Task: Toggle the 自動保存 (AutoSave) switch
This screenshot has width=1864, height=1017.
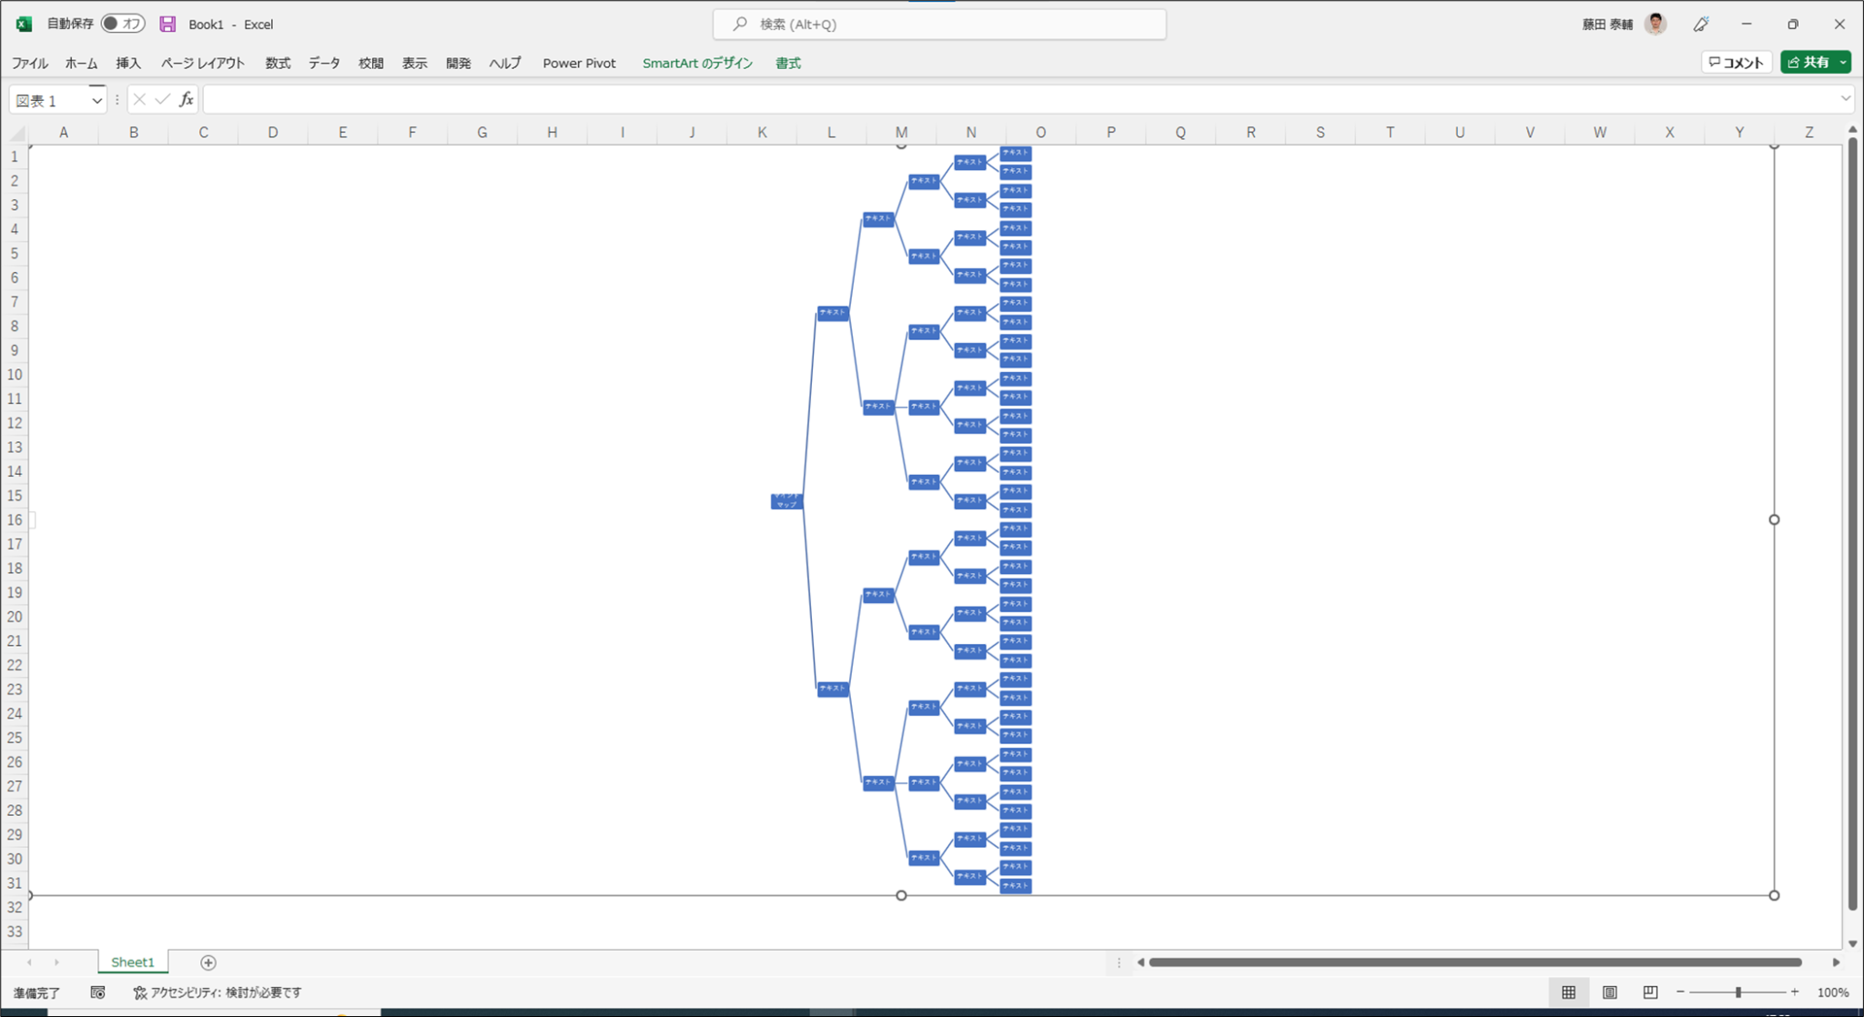Action: tap(121, 23)
